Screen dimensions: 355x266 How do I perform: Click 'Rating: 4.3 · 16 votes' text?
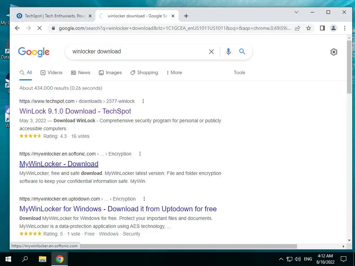(x=66, y=136)
